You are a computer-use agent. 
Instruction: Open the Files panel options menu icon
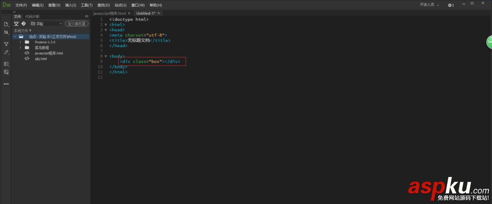(x=87, y=16)
